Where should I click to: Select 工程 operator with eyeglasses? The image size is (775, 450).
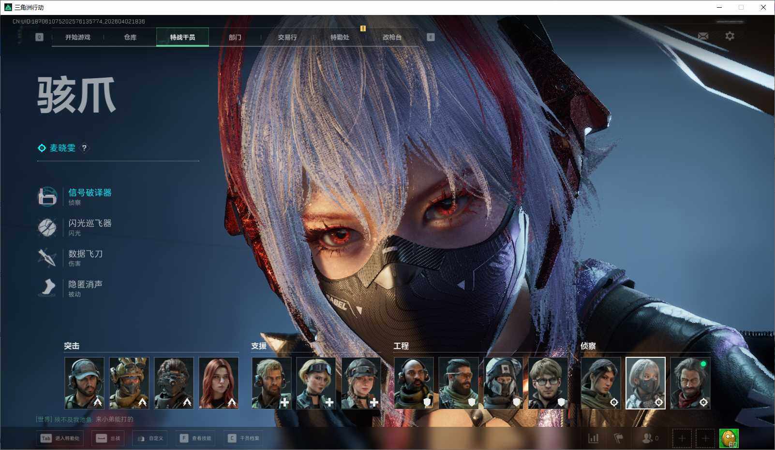tap(548, 383)
